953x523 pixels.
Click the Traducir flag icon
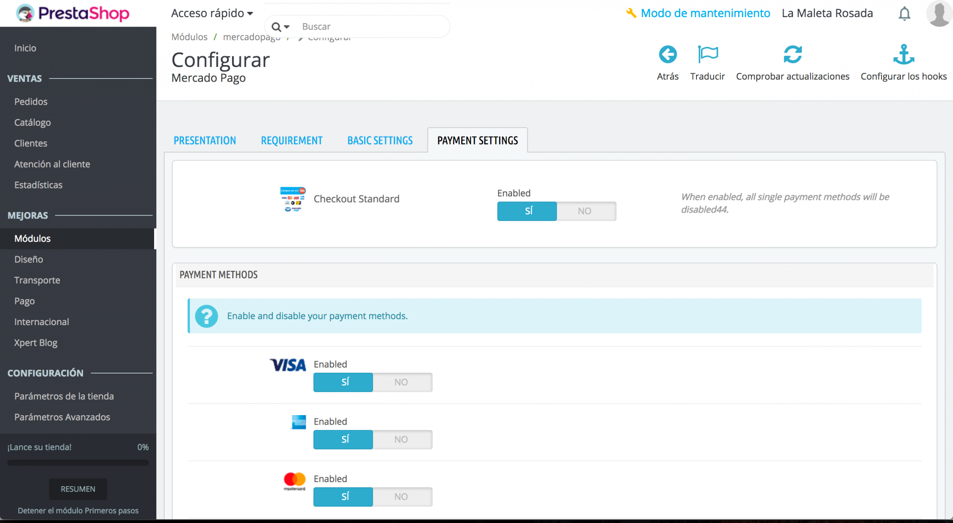click(x=708, y=55)
